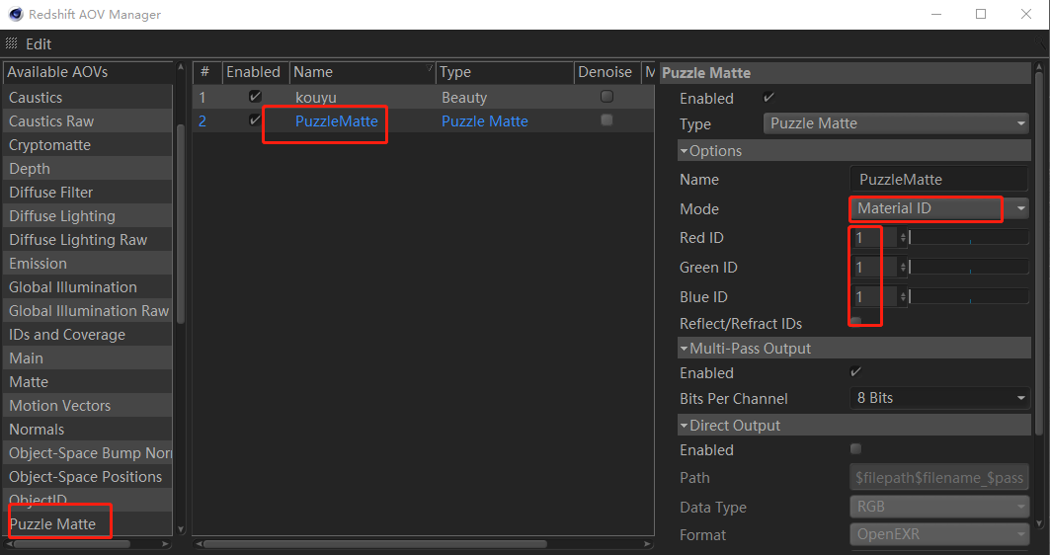Collapse the Options section

coord(684,151)
